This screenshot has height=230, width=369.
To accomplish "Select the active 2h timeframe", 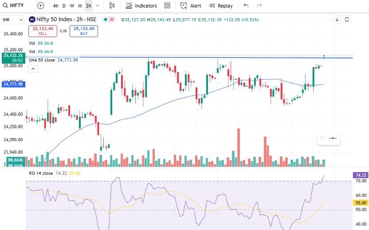I will [x=89, y=6].
